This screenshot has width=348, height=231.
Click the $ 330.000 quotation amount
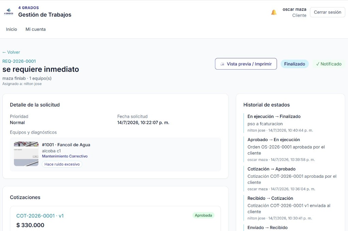click(30, 225)
